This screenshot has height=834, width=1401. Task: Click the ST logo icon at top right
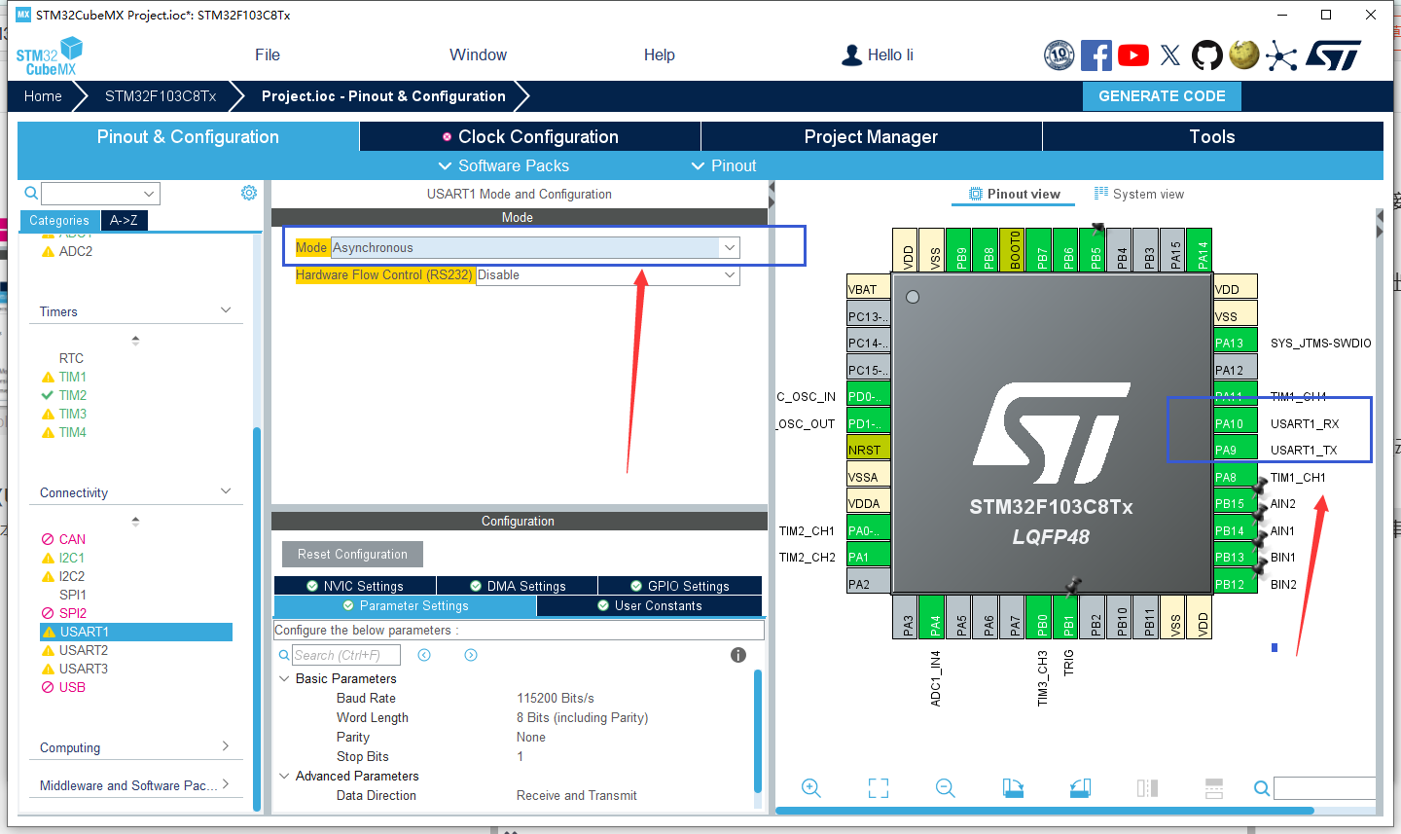point(1334,55)
